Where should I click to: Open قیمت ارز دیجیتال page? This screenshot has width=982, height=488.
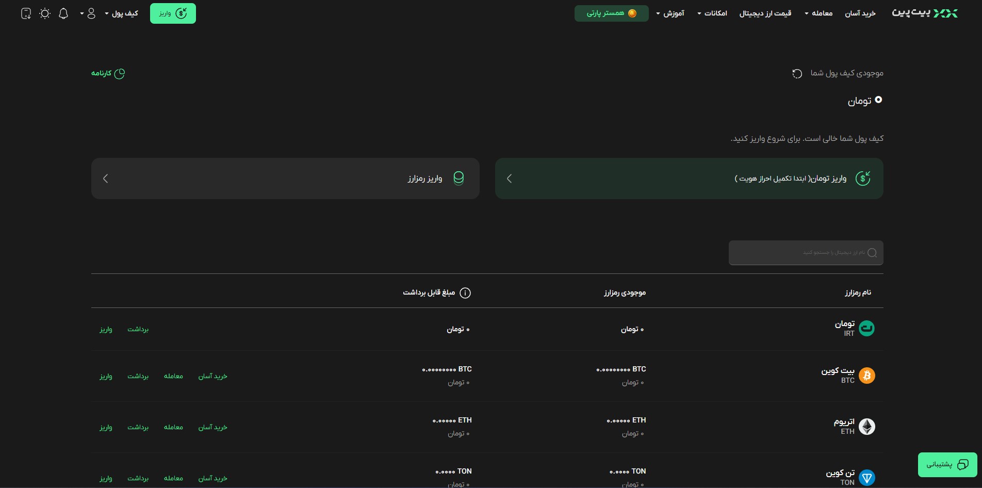click(x=765, y=13)
